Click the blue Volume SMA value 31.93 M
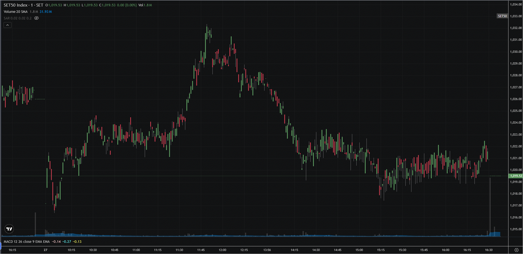Image resolution: width=523 pixels, height=254 pixels. (x=46, y=11)
